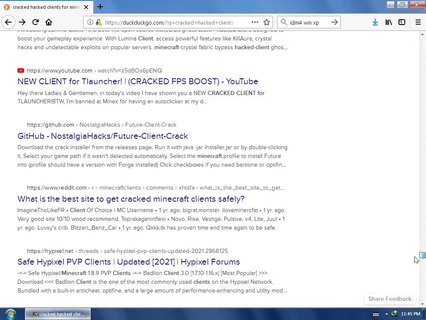Open 'What is the best site' Reddit result
The width and height of the screenshot is (426, 320).
[131, 199]
